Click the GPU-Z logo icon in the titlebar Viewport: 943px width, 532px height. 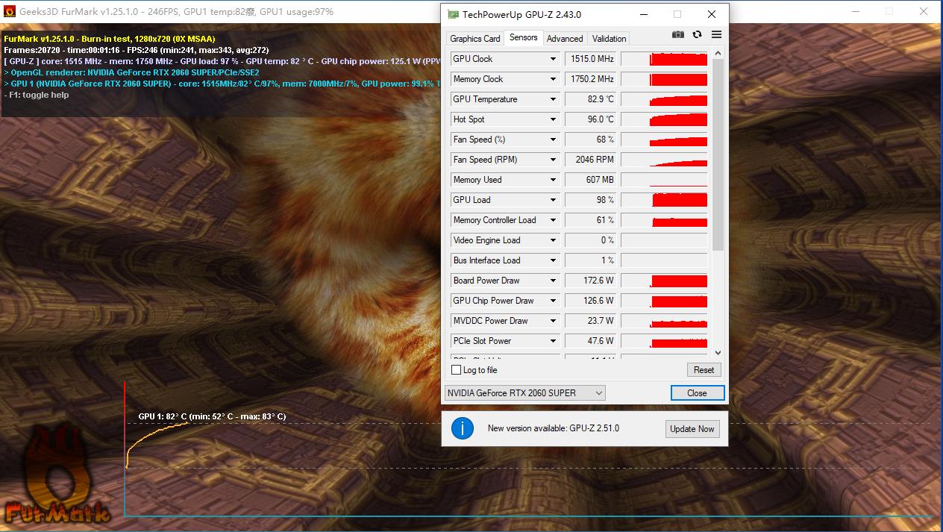[x=451, y=13]
